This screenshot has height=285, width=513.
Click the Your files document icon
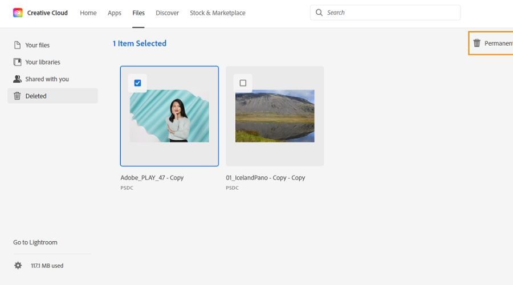pos(17,45)
